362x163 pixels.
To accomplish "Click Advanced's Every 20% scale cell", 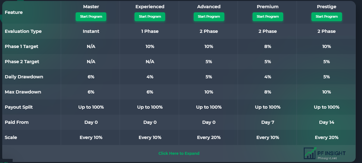I will [x=209, y=137].
